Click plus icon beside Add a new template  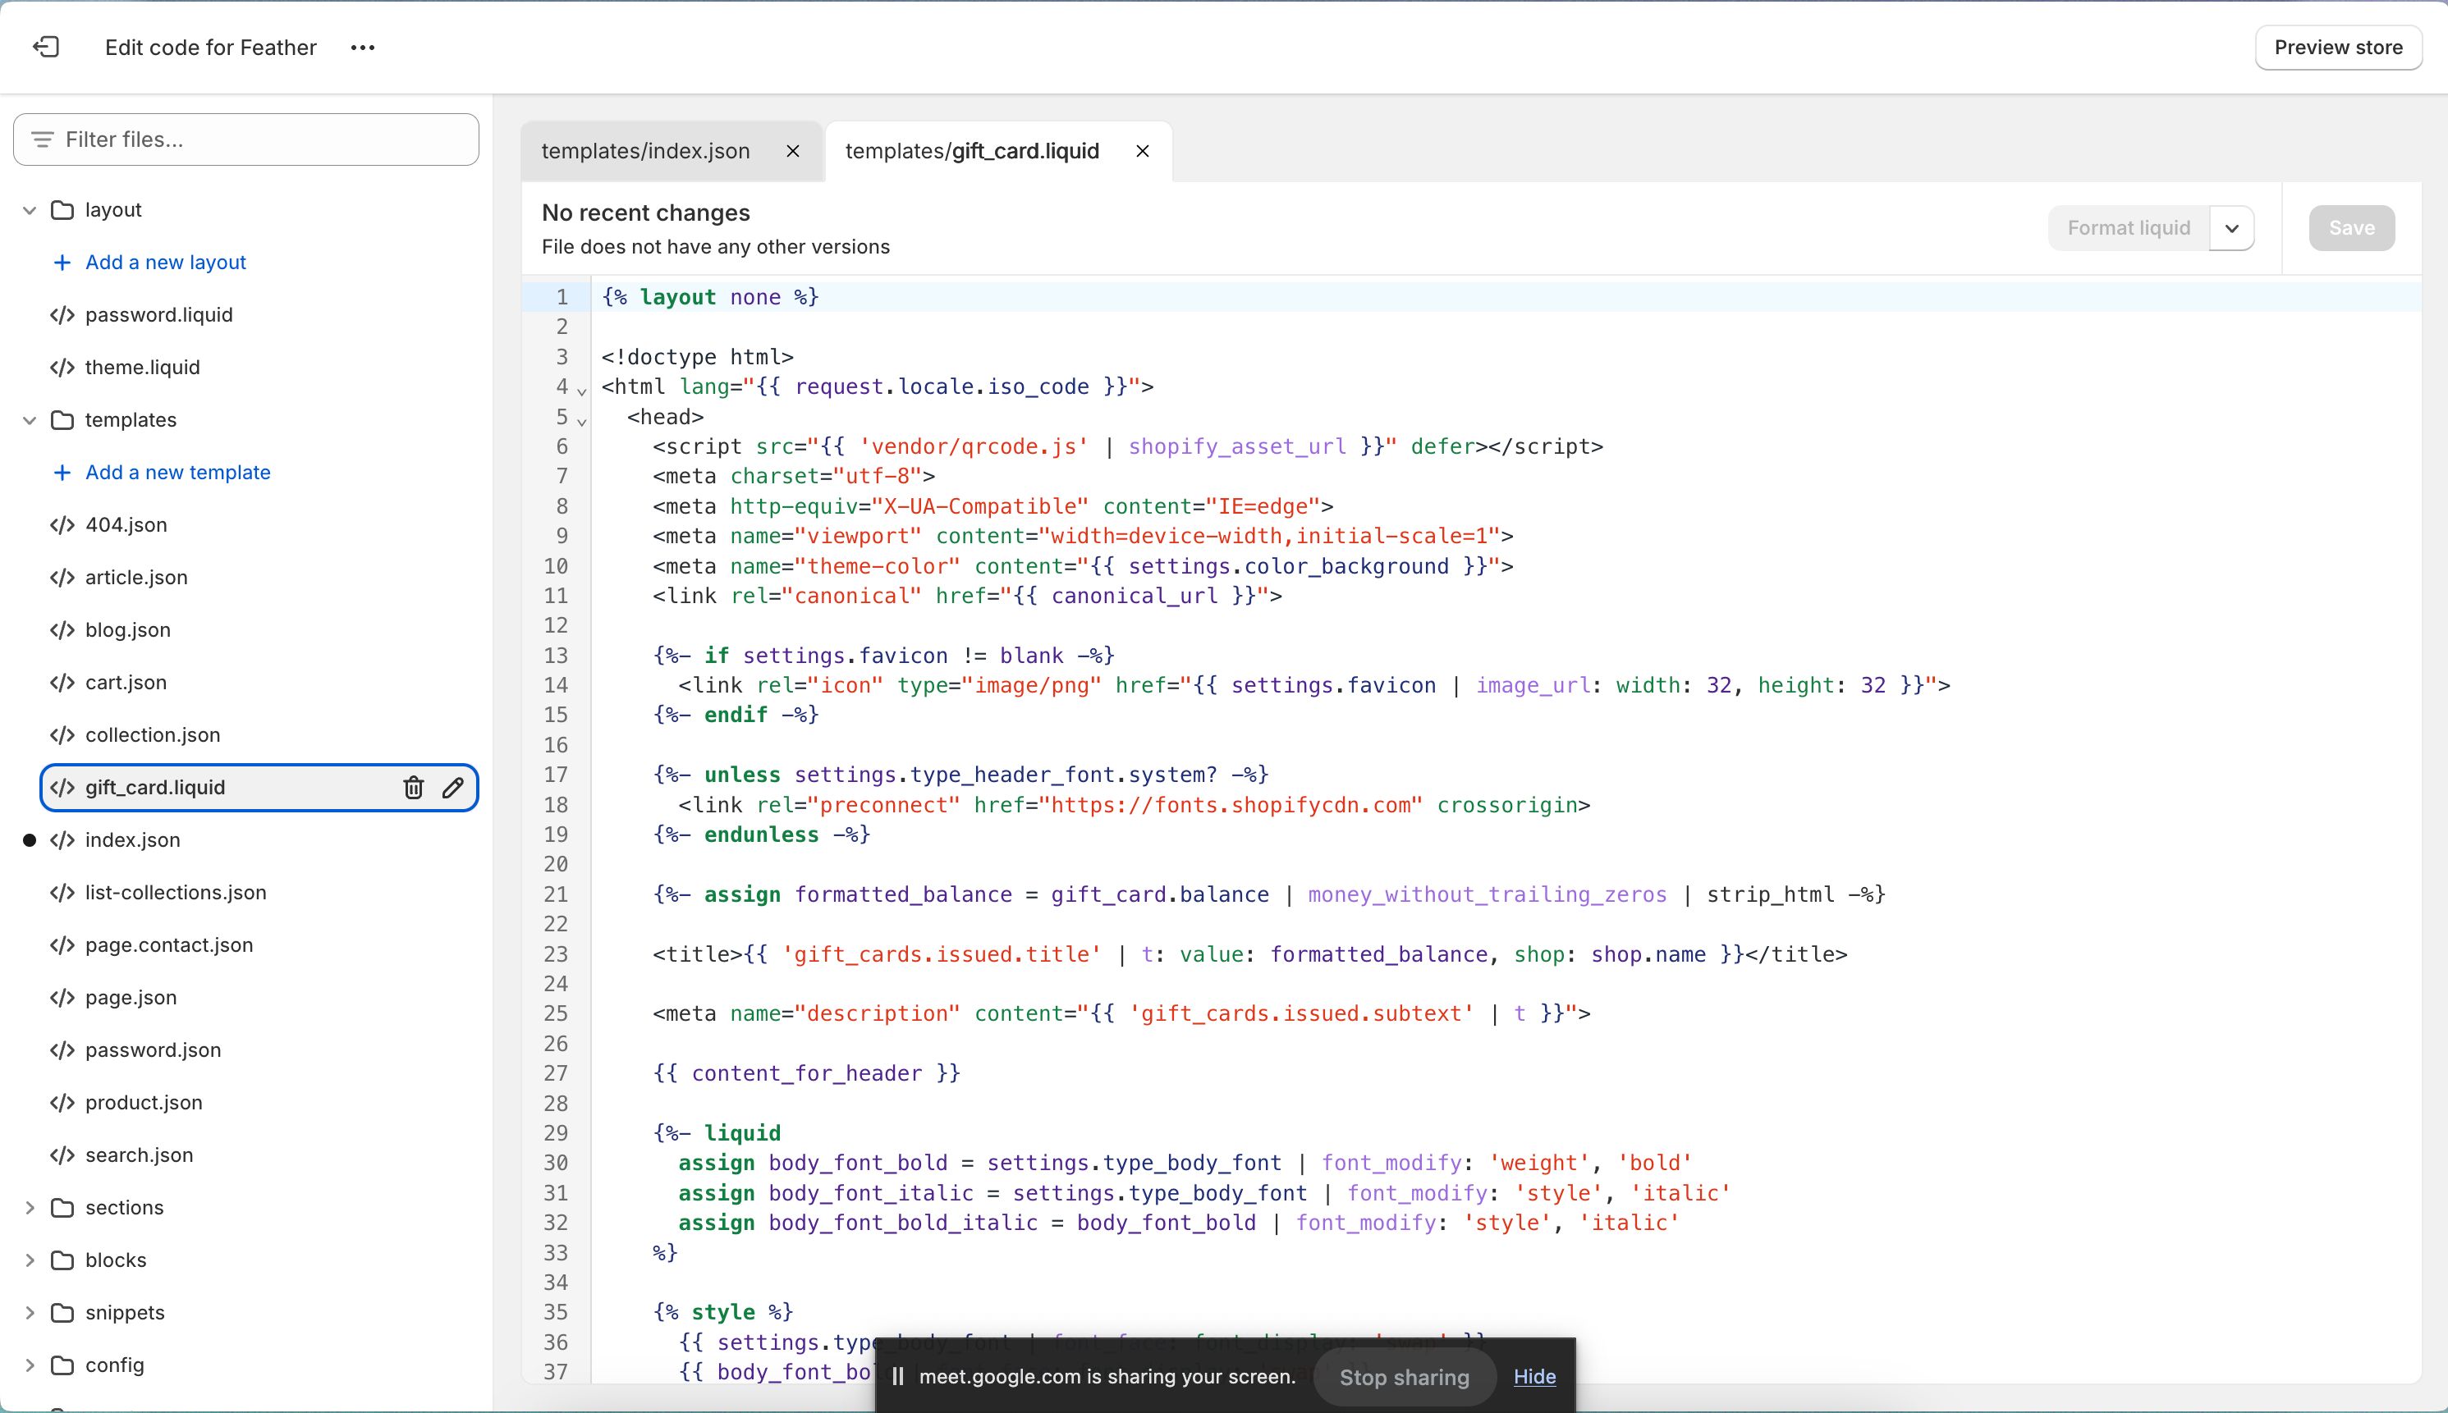[x=62, y=473]
